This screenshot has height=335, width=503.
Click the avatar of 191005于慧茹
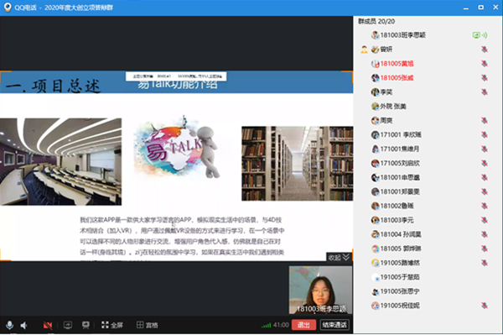click(x=375, y=277)
